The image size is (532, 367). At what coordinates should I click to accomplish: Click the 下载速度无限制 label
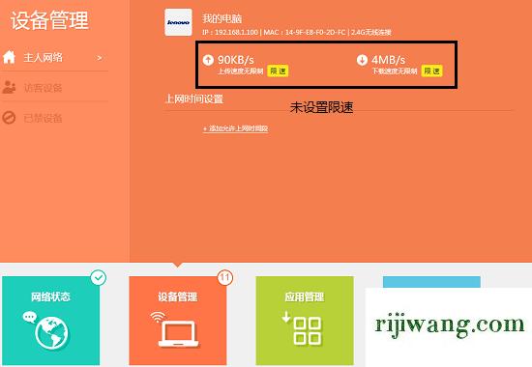tap(395, 71)
